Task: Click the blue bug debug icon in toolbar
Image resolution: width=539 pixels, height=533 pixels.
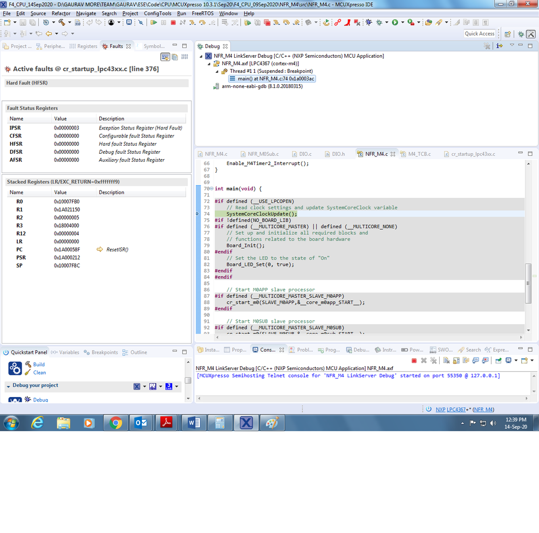Action: point(369,23)
